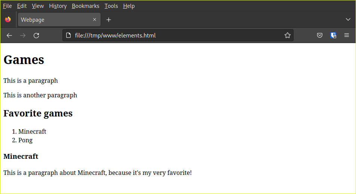Open the File menu
Image resolution: width=356 pixels, height=194 pixels.
pyautogui.click(x=7, y=6)
